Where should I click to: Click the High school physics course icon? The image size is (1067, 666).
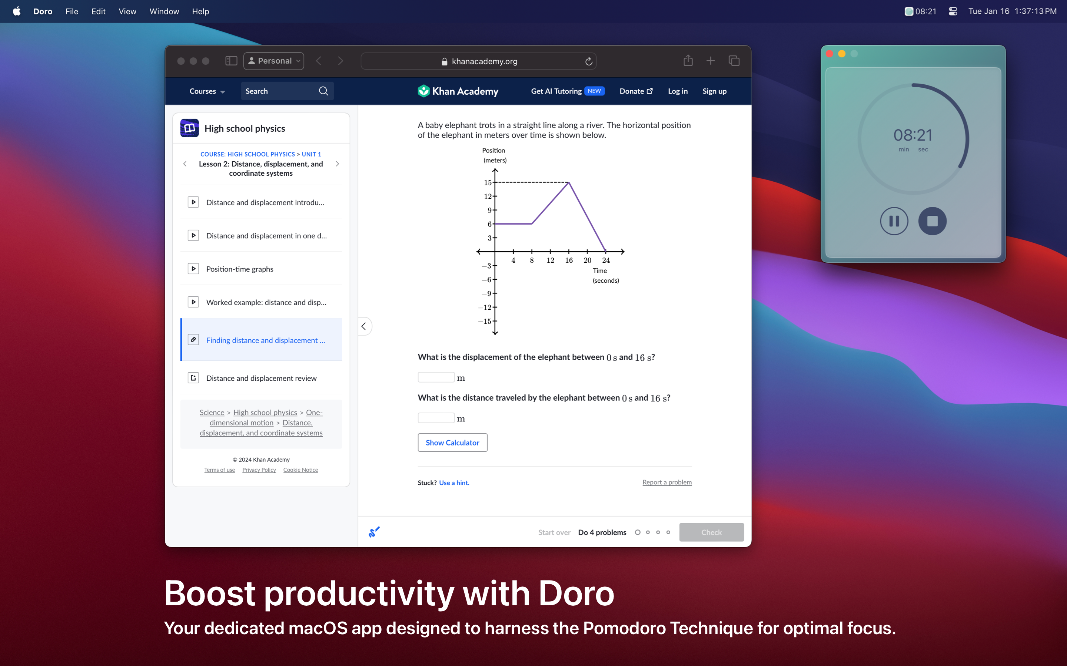pos(190,128)
